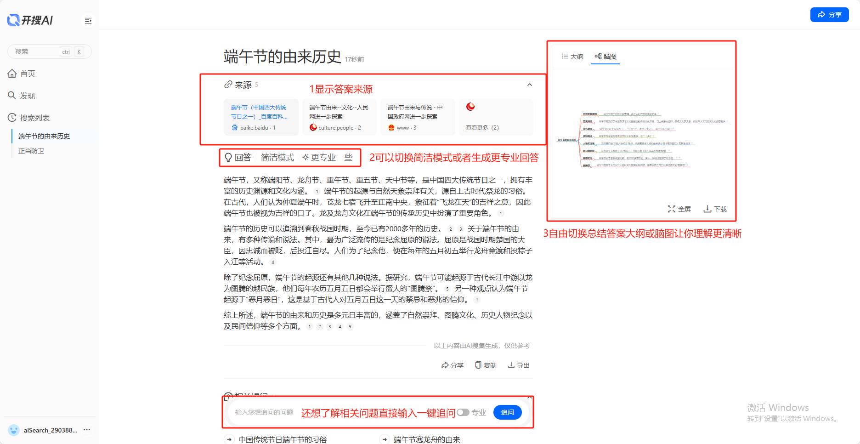Switch to the 大纲 outline tab

coord(572,57)
